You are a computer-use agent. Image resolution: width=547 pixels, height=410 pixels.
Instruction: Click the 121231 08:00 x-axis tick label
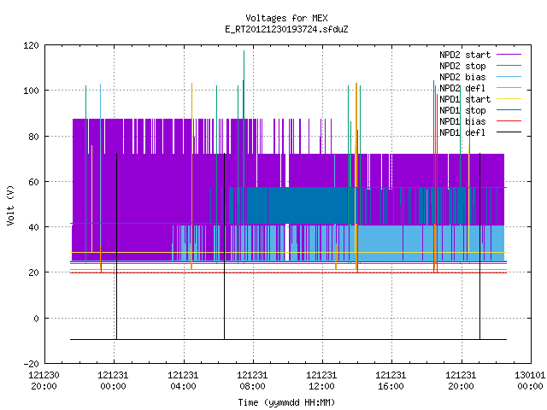tap(252, 381)
